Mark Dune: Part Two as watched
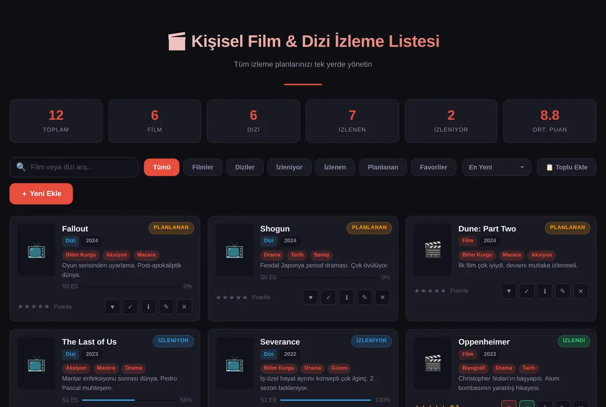This screenshot has width=606, height=407. click(527, 291)
